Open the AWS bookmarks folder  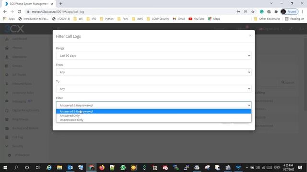pos(138,19)
